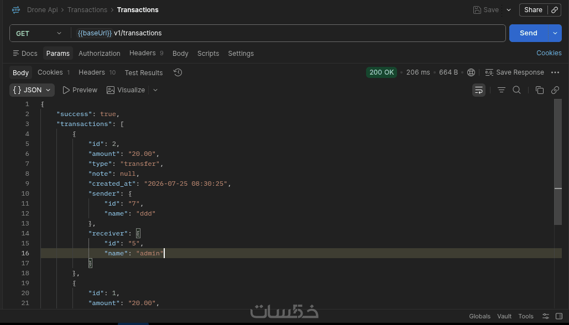This screenshot has width=569, height=325.
Task: Switch to the Params tab
Action: (58, 53)
